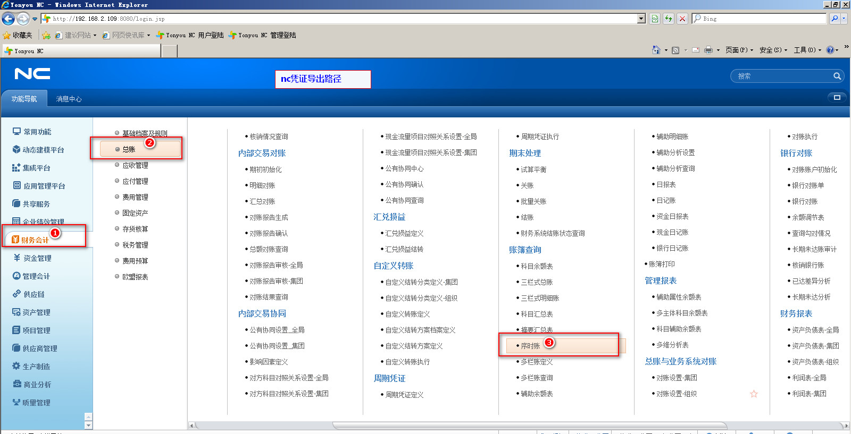Open 财务会计 in the left navigation

pyautogui.click(x=35, y=240)
